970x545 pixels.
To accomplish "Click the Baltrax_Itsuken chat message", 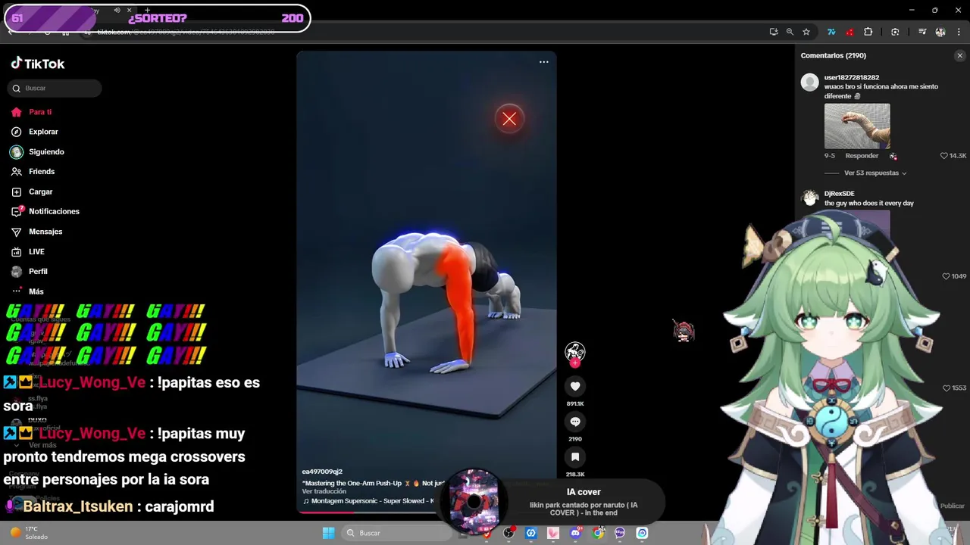I will click(111, 506).
